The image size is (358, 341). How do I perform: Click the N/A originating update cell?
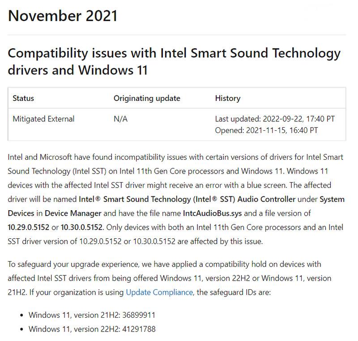(x=120, y=119)
